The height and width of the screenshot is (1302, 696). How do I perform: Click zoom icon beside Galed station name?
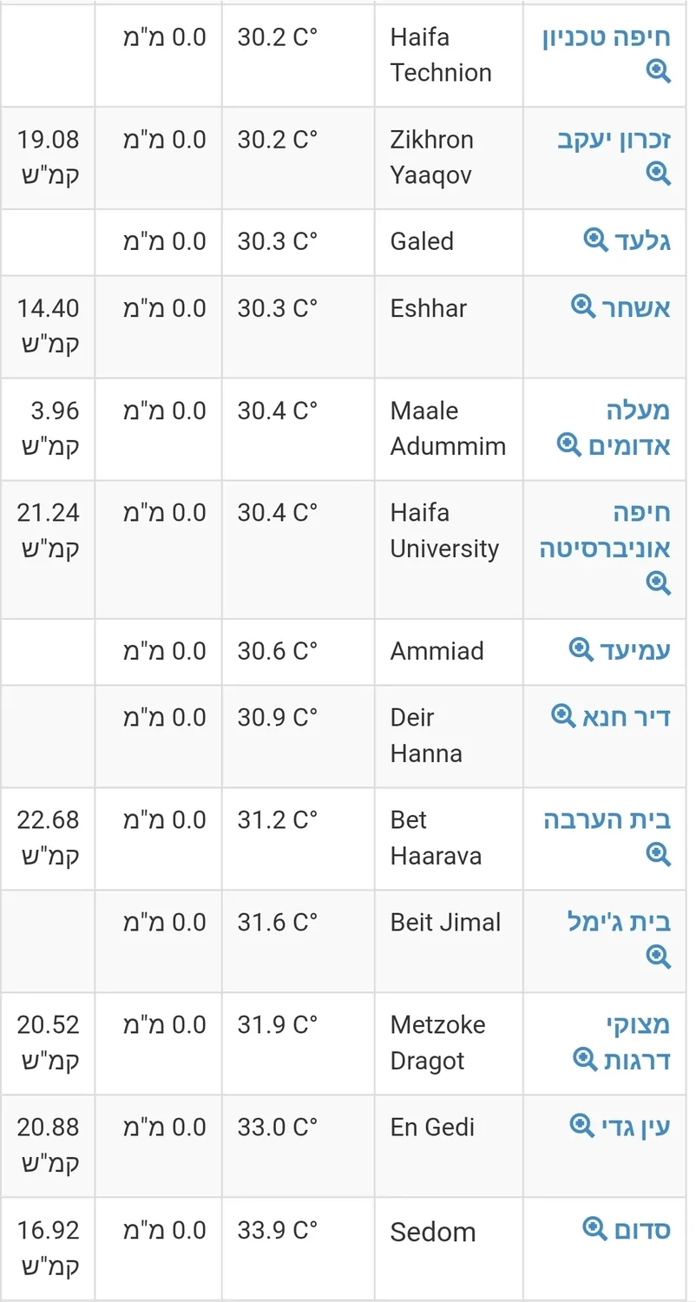pos(595,240)
